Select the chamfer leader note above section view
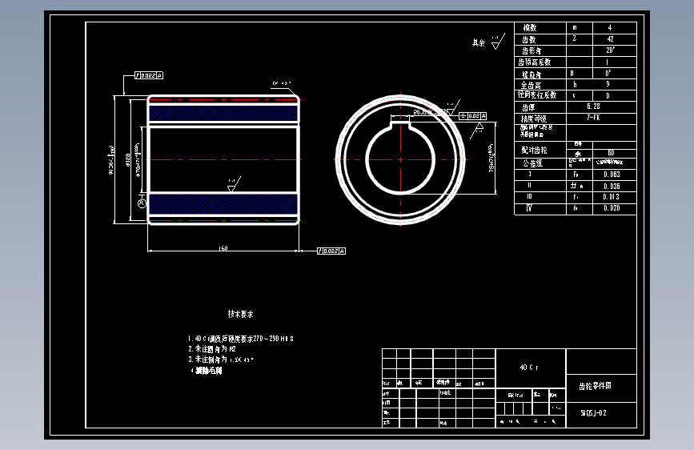694x450 pixels. tap(282, 83)
